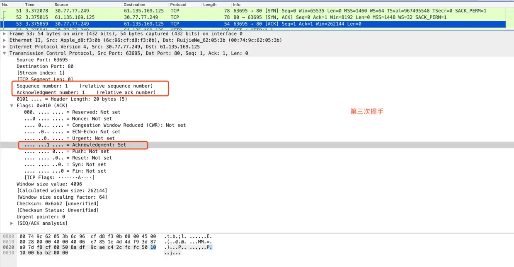Image resolution: width=514 pixels, height=267 pixels.
Task: Select the 'Urgent pointer: 0' field
Action: (41, 217)
